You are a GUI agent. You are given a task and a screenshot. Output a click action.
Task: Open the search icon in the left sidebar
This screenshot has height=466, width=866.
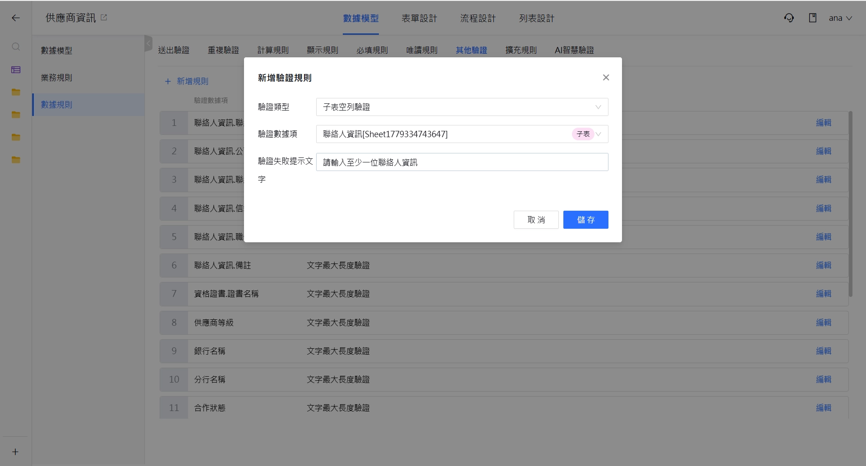16,46
